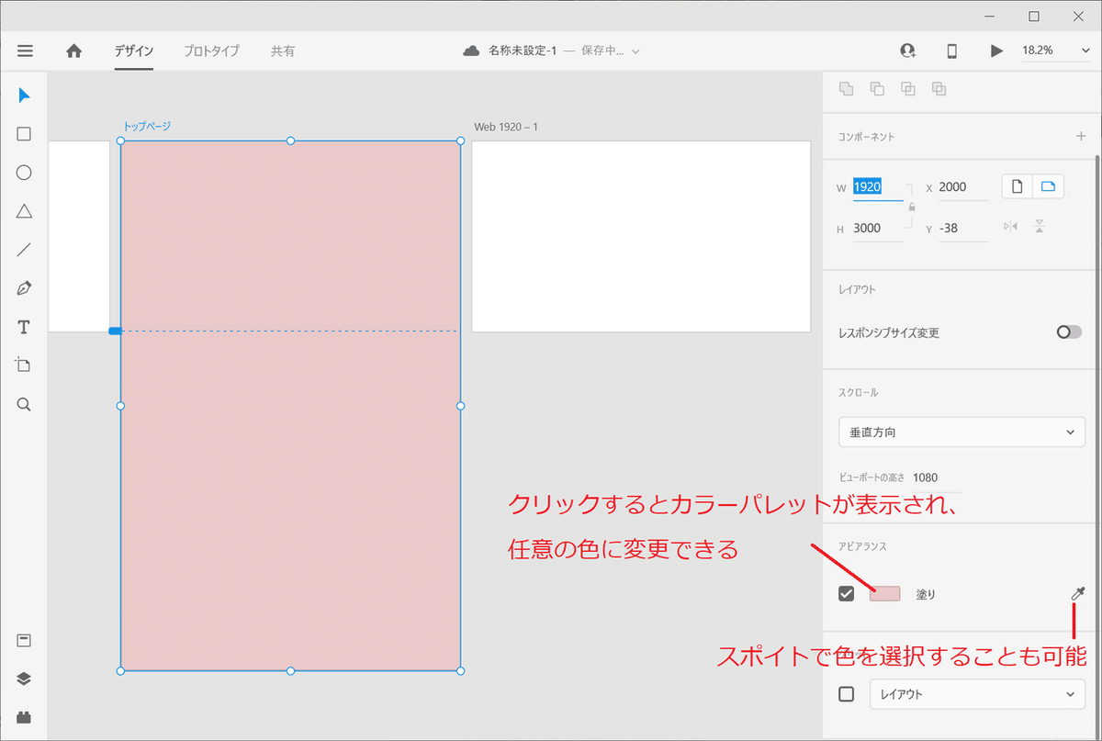Apply Exclude Overlap boolean operation icon

pos(939,89)
